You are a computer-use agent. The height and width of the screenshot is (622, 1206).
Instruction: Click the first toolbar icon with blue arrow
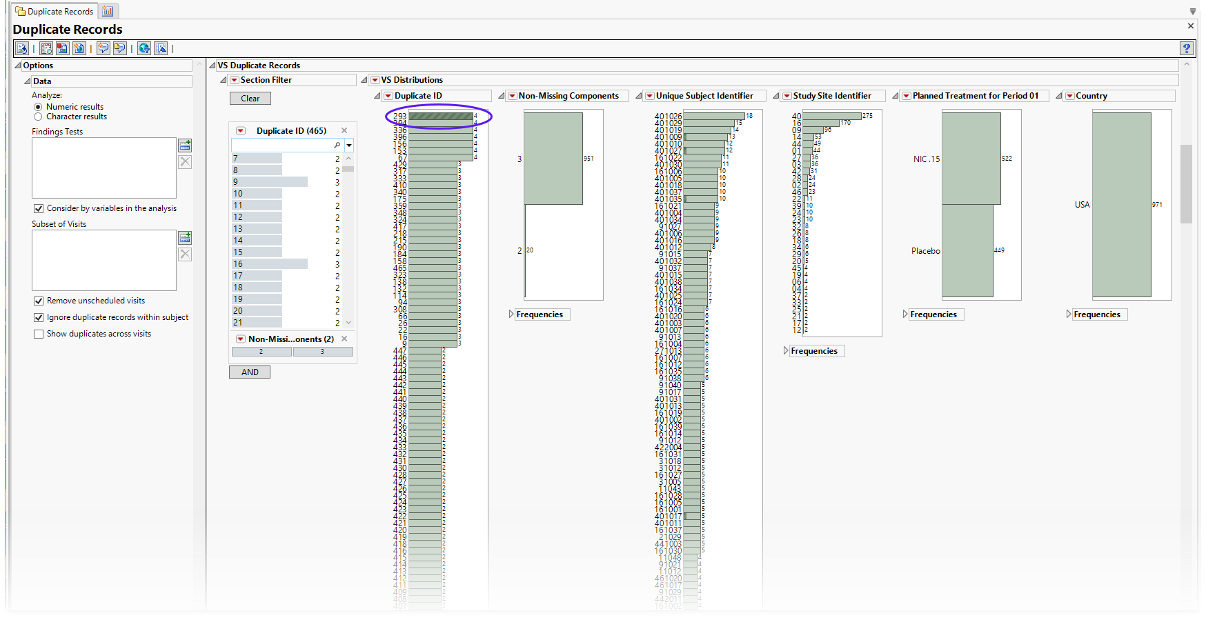pos(22,48)
